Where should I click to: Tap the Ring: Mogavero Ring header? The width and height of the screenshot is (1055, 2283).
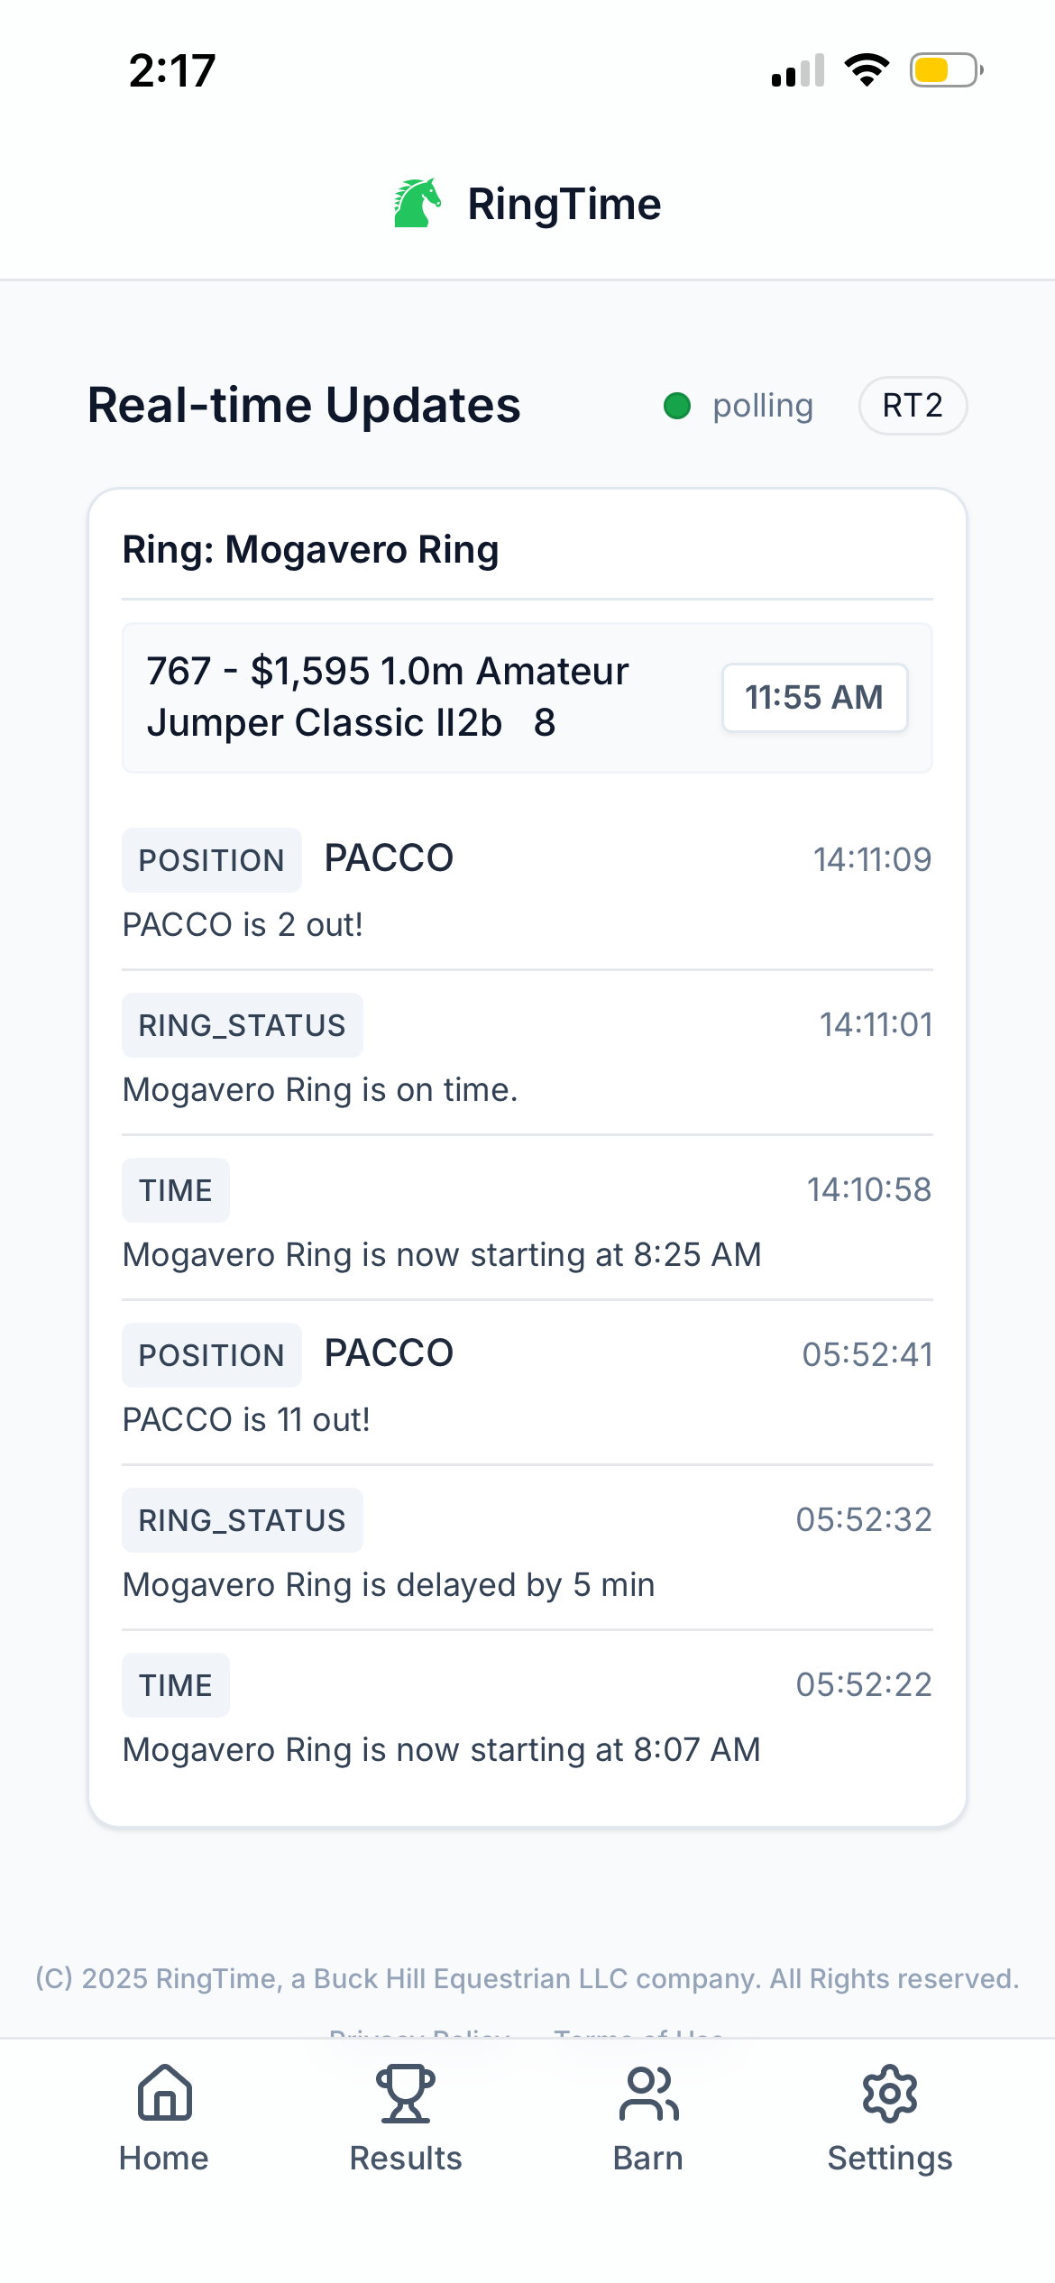[310, 549]
